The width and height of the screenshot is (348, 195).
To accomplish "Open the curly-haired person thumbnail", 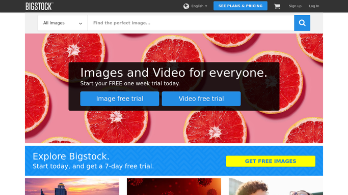I will (276, 186).
